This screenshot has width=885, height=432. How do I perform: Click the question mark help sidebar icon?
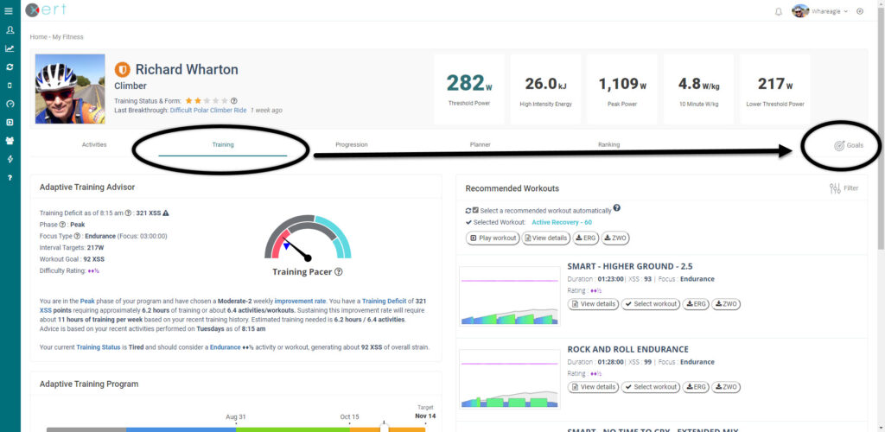(x=10, y=178)
